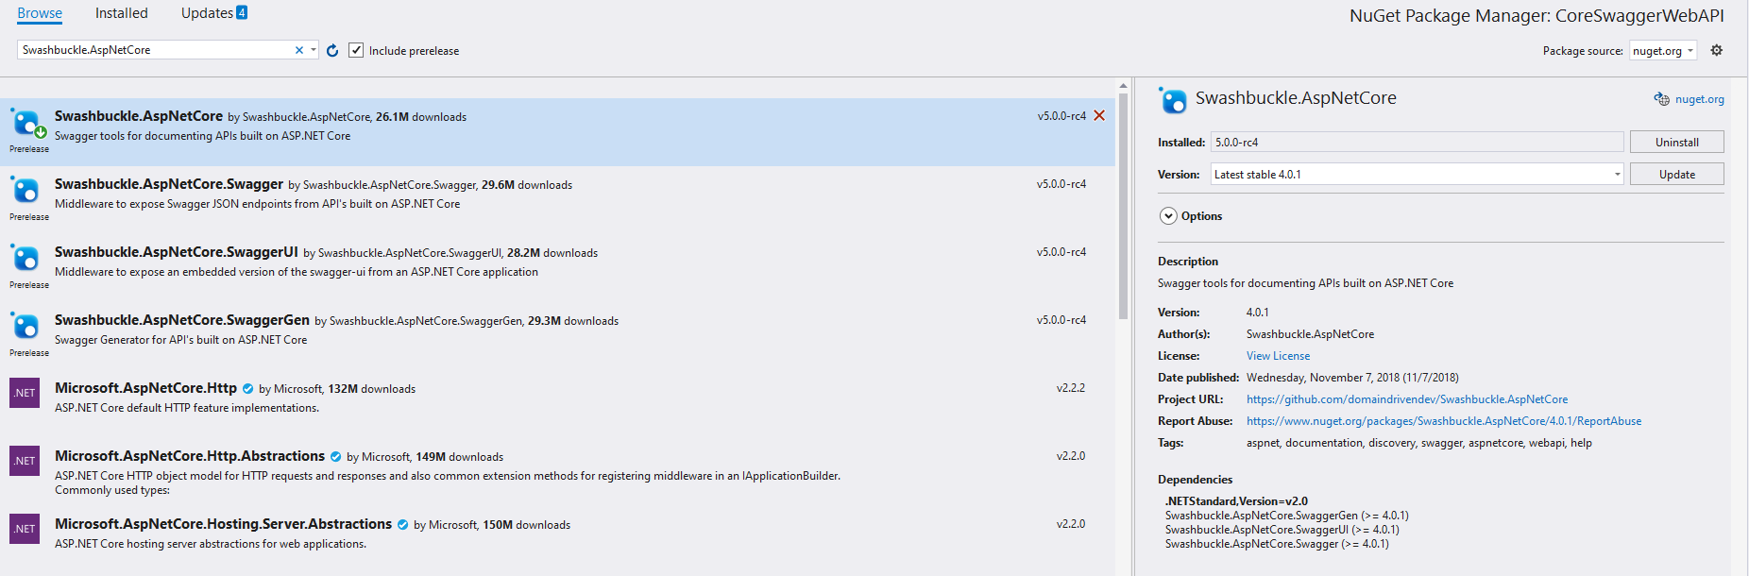Click the date published value November 7, 2018
Image resolution: width=1749 pixels, height=576 pixels.
pos(1352,378)
